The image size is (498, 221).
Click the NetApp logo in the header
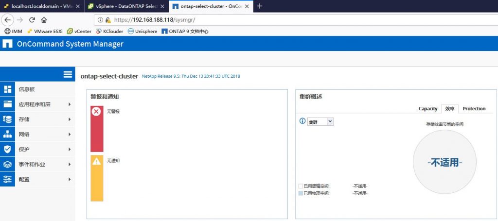(7, 44)
